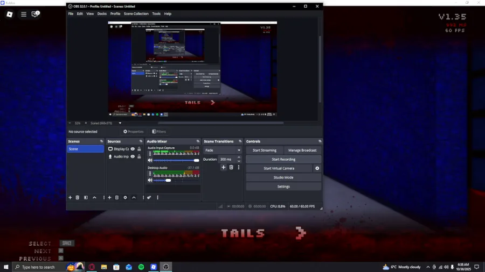This screenshot has width=485, height=272.
Task: Open the Profile menu
Action: coord(115,13)
